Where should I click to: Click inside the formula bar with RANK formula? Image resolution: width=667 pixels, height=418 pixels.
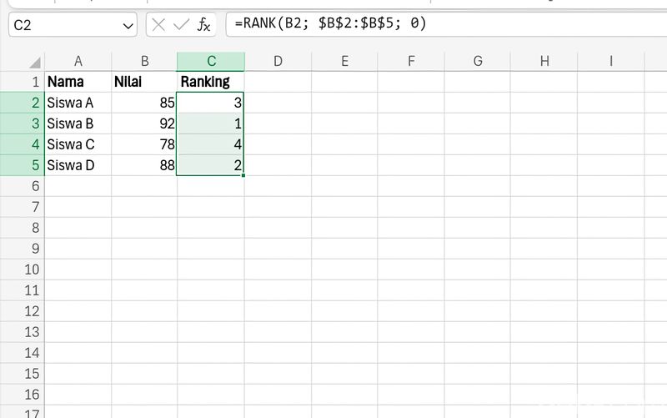[446, 24]
